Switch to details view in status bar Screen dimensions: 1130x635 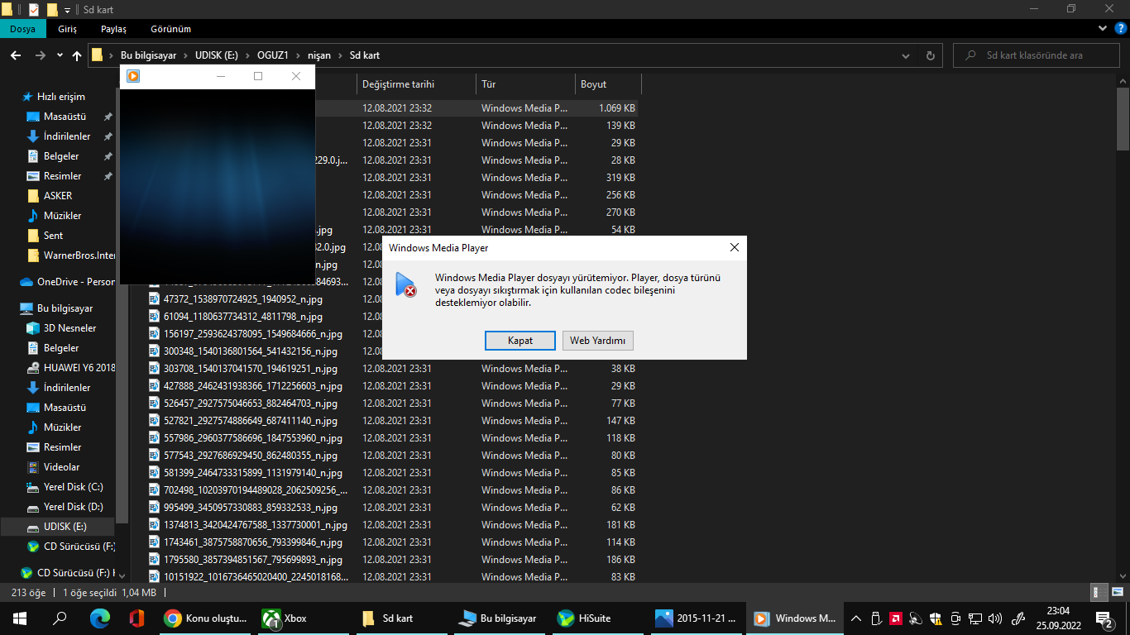click(x=1099, y=593)
